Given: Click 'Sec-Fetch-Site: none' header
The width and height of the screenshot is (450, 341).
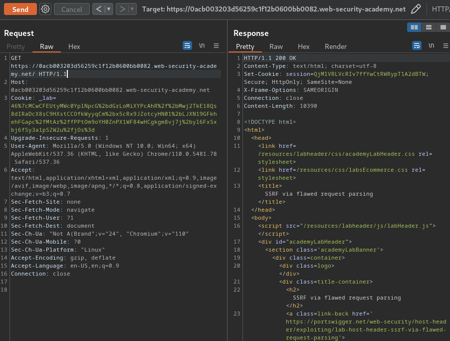Looking at the screenshot, I should (x=45, y=202).
